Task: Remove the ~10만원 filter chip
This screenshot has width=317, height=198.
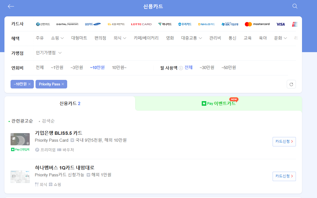Action: tap(29, 84)
